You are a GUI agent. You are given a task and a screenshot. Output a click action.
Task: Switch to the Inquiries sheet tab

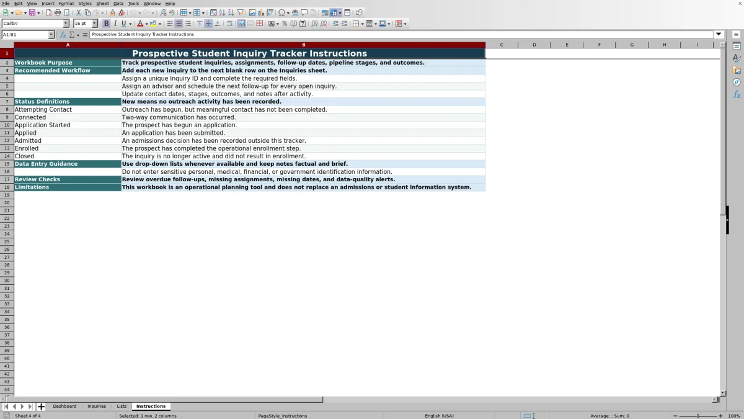(97, 407)
